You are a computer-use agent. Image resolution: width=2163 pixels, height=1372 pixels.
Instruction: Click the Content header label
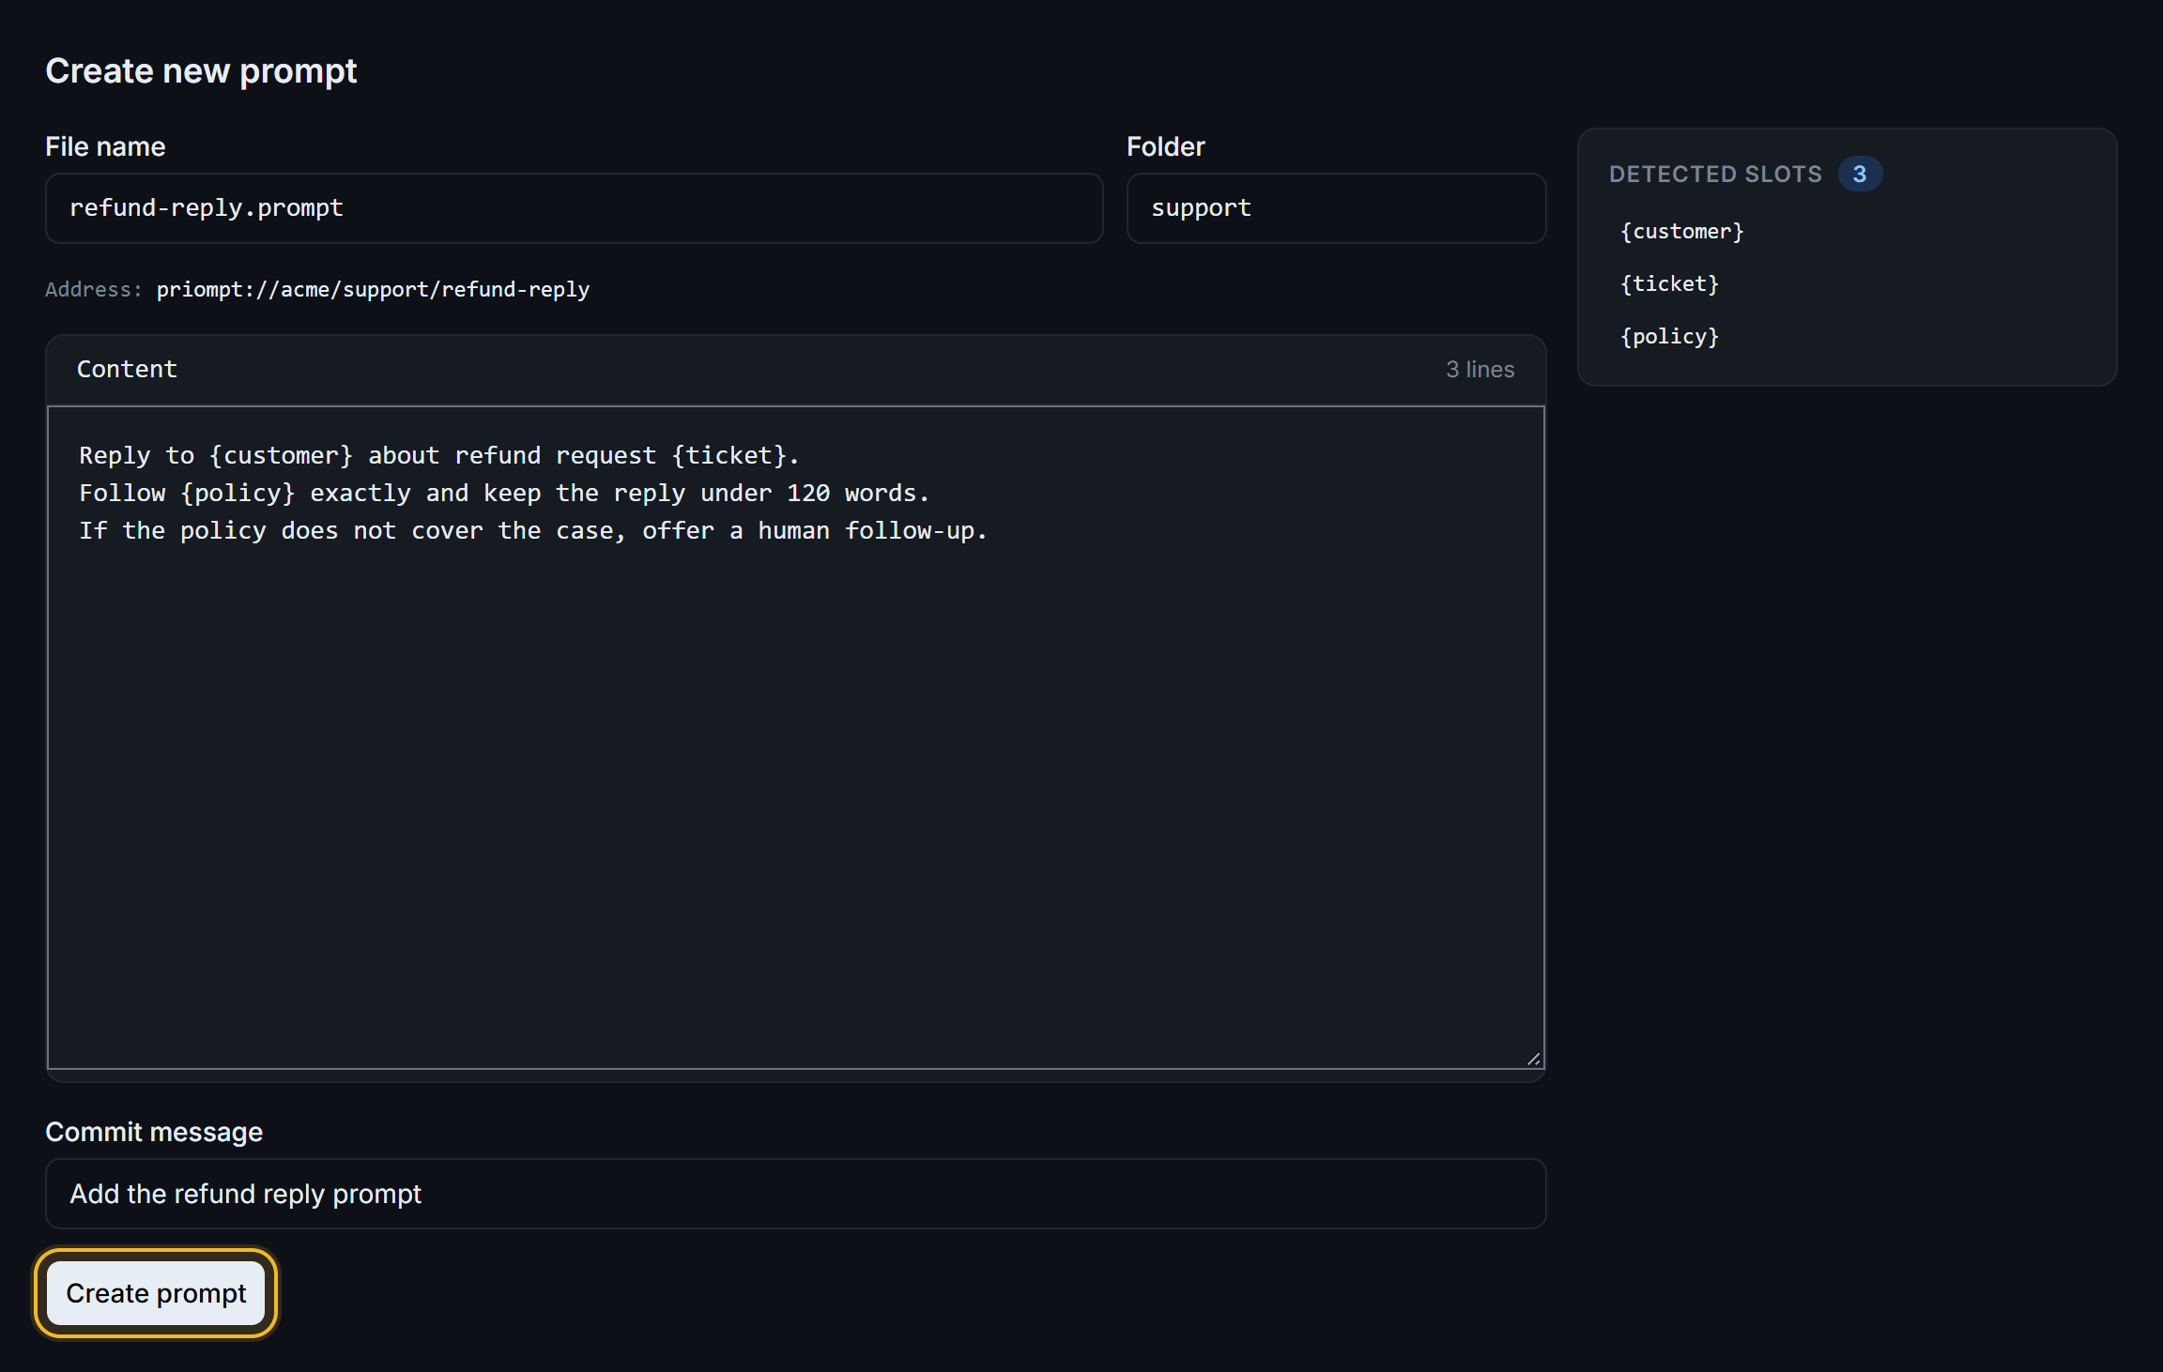tap(127, 370)
